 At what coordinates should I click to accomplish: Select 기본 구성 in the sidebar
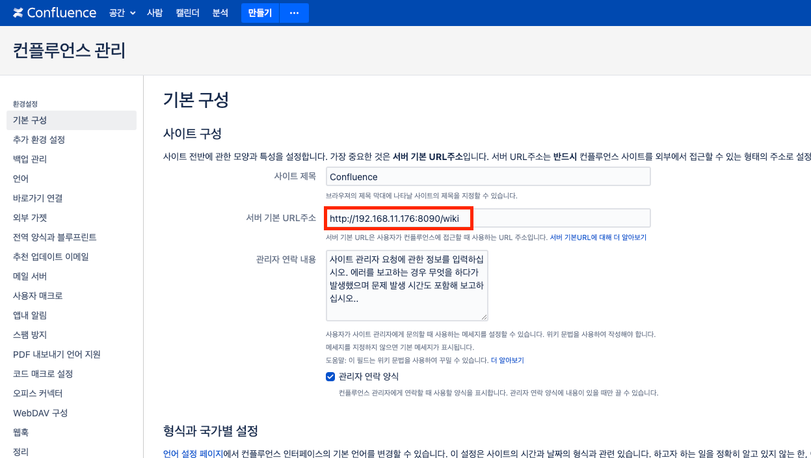72,120
